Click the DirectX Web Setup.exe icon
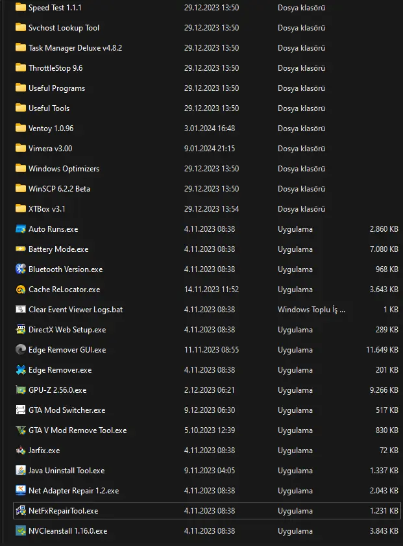 tap(21, 329)
